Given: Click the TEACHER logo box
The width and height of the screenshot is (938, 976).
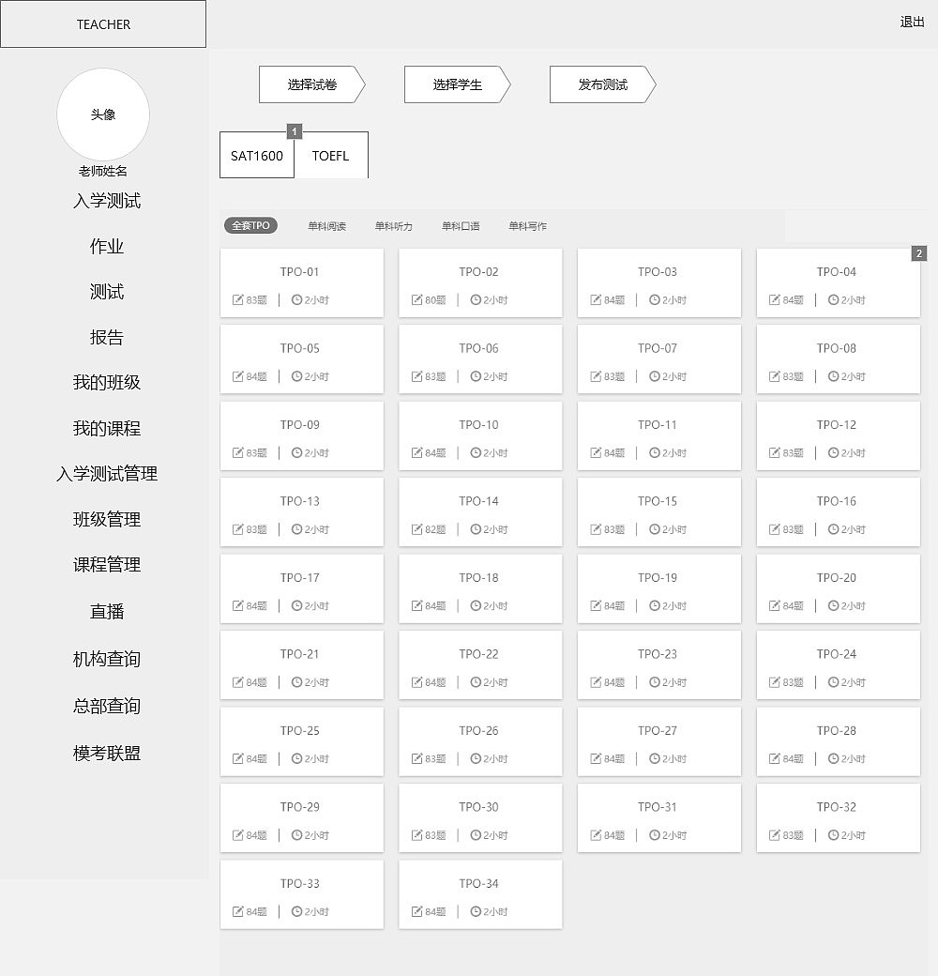Looking at the screenshot, I should coord(103,23).
